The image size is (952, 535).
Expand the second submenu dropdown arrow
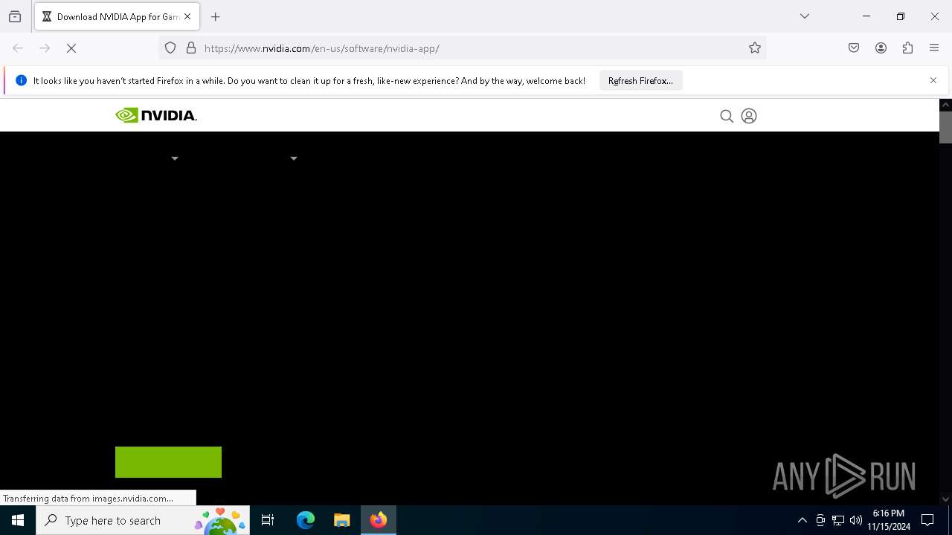[x=294, y=158]
